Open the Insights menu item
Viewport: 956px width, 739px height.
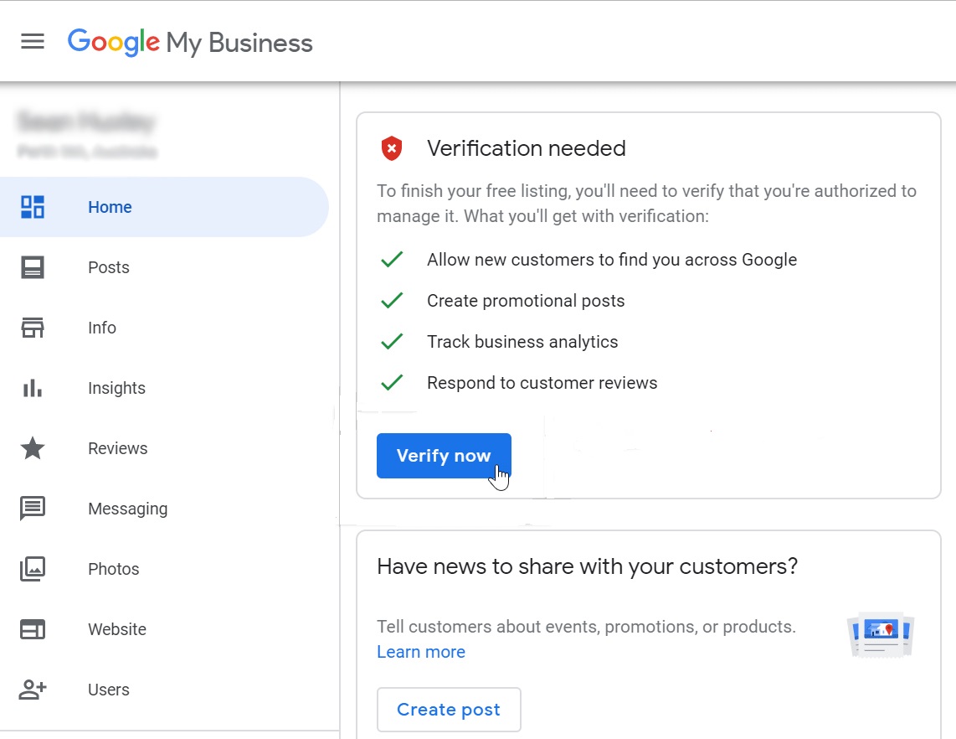pos(116,388)
